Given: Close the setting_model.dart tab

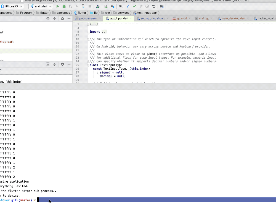Looking at the screenshot, I should 167,18.
